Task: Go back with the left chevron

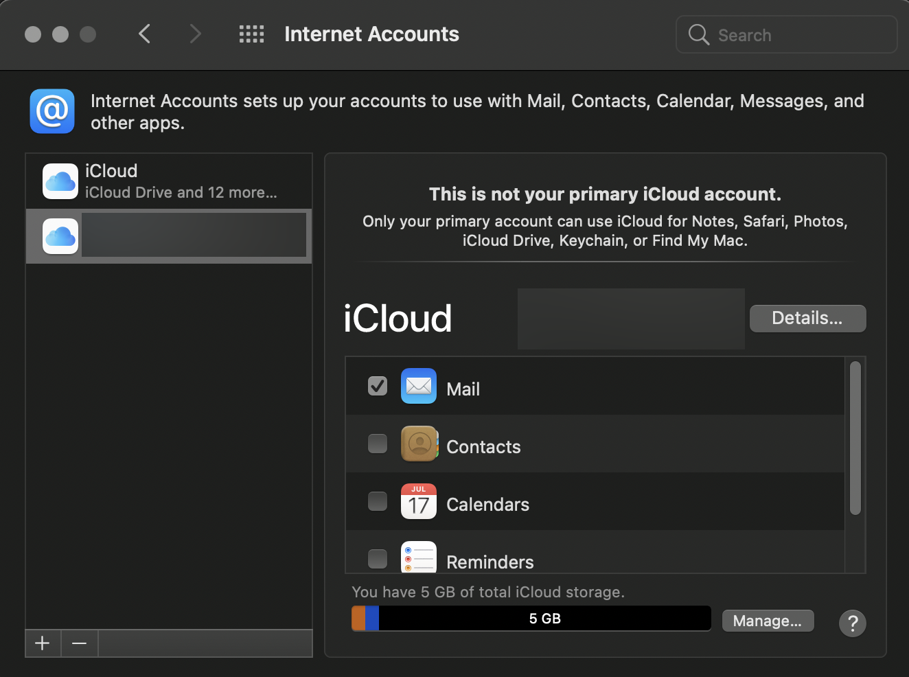Action: point(144,34)
